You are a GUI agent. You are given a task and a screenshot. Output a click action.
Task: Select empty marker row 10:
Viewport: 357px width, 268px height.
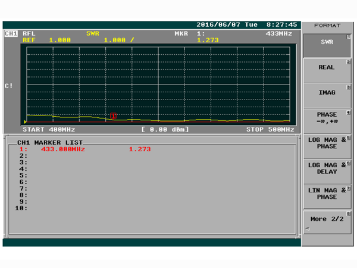tap(21, 208)
